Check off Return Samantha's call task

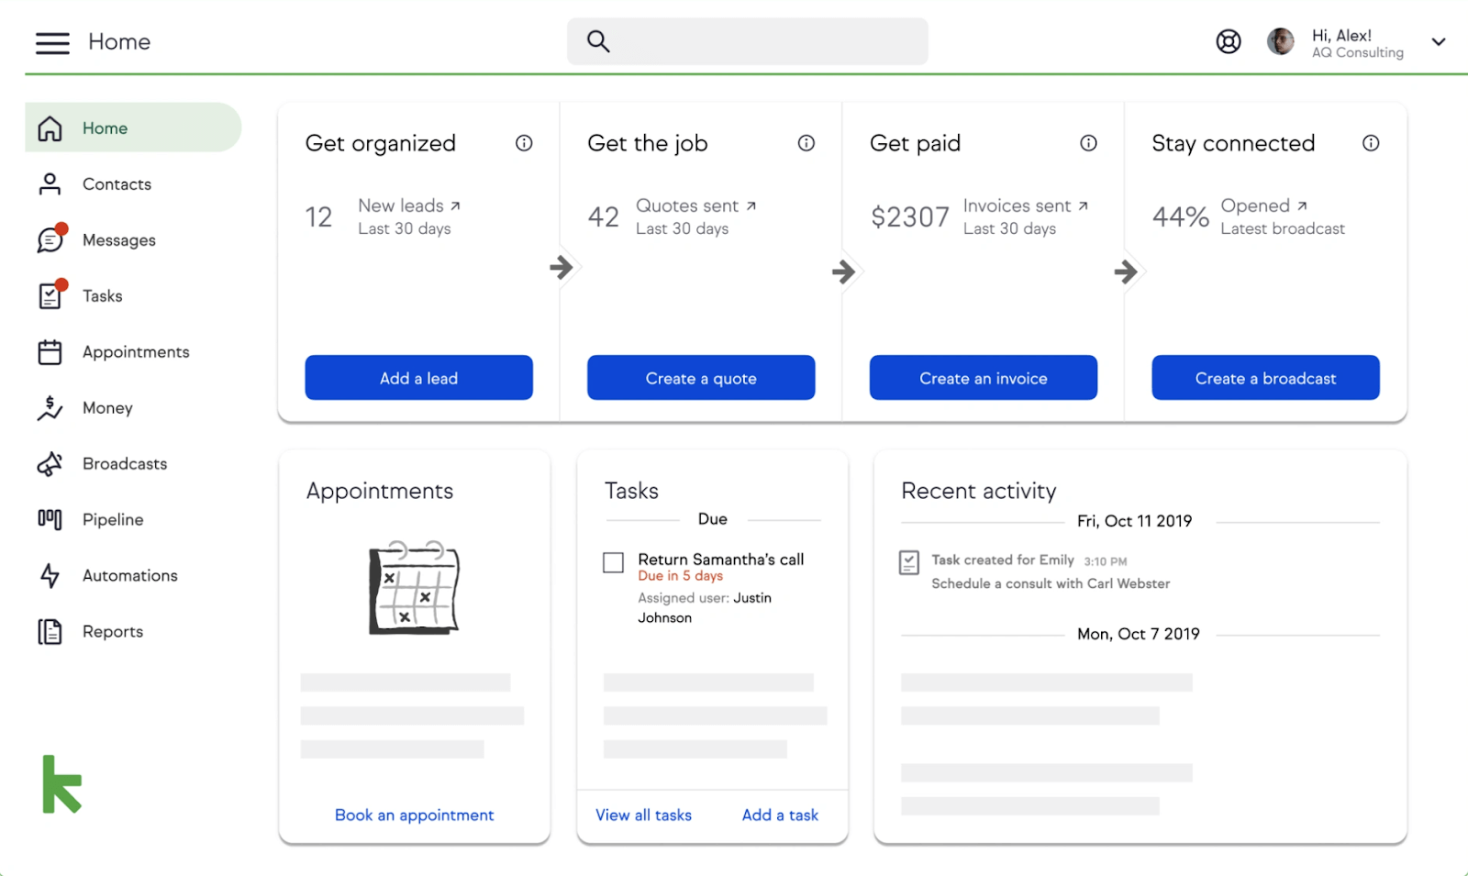coord(613,562)
